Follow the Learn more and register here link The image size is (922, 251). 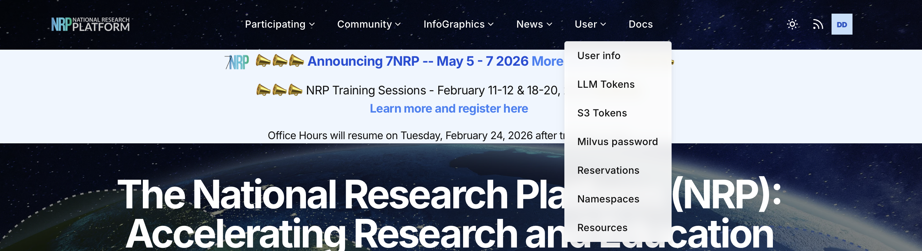[x=448, y=108]
